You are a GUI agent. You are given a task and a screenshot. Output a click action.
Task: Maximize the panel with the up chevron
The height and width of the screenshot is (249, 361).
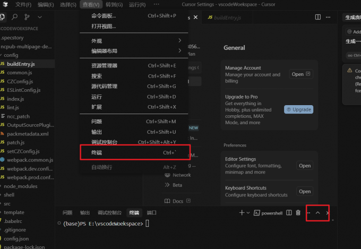pyautogui.click(x=317, y=213)
